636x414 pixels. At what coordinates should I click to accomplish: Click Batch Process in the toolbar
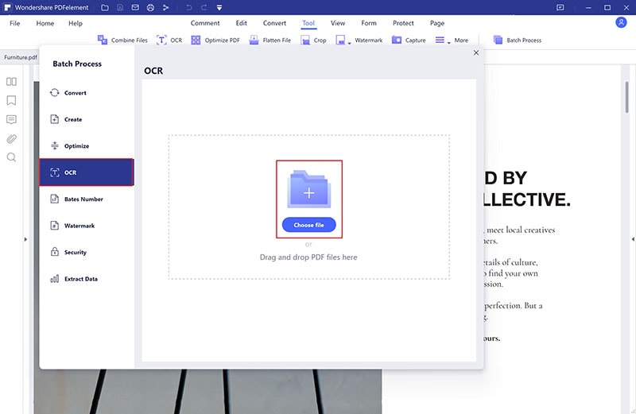tap(518, 41)
